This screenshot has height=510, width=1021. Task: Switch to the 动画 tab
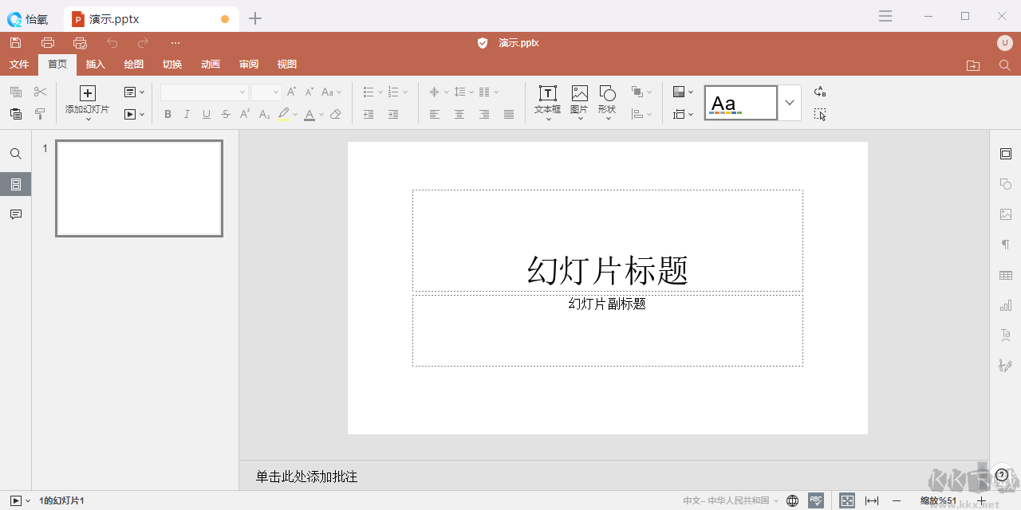click(x=211, y=65)
